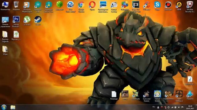
Task: Open the Windows Start menu
Action: (x=4, y=107)
